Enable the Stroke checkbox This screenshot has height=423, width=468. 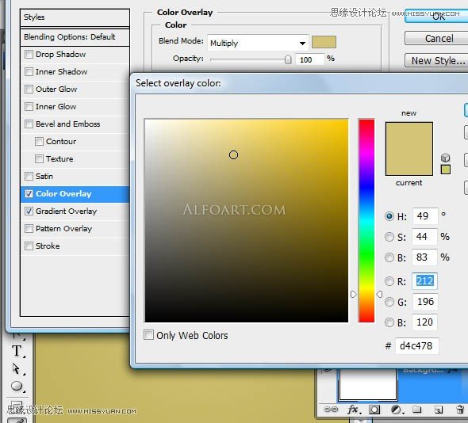coord(29,246)
